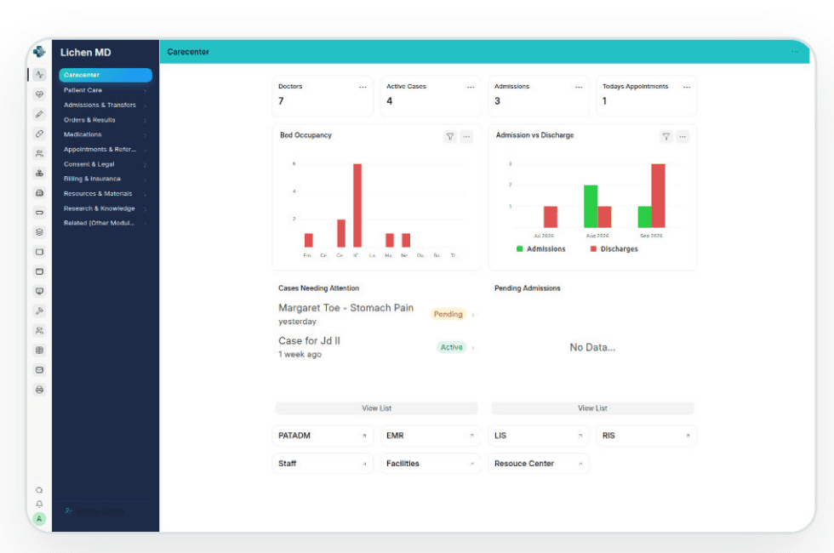Select the pencil edit icon in the icon rail
The width and height of the screenshot is (834, 553).
[39, 114]
